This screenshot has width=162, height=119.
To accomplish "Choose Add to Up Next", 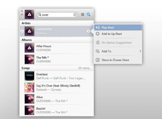I will pos(118,34).
